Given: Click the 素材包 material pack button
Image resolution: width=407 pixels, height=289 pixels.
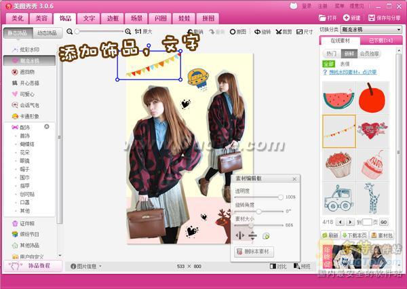Looking at the screenshot, I should click(x=382, y=235).
